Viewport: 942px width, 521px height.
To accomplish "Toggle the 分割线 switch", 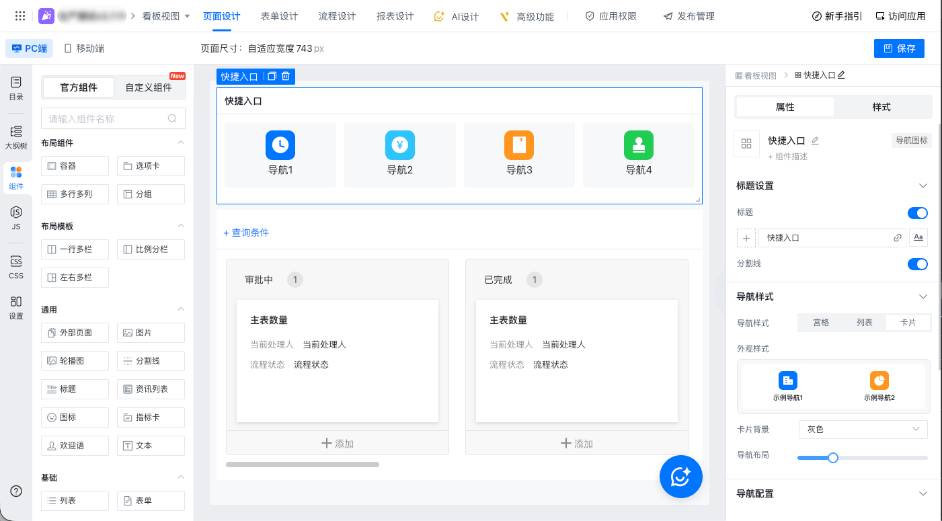I will (917, 264).
